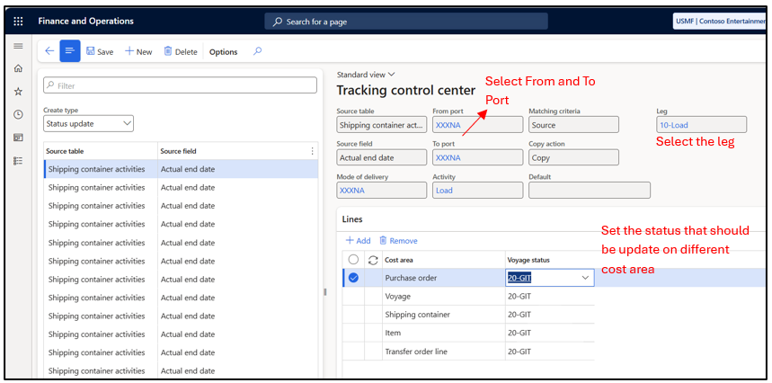Image resolution: width=772 pixels, height=383 pixels.
Task: Click the back arrow in toolbar
Action: 49,51
